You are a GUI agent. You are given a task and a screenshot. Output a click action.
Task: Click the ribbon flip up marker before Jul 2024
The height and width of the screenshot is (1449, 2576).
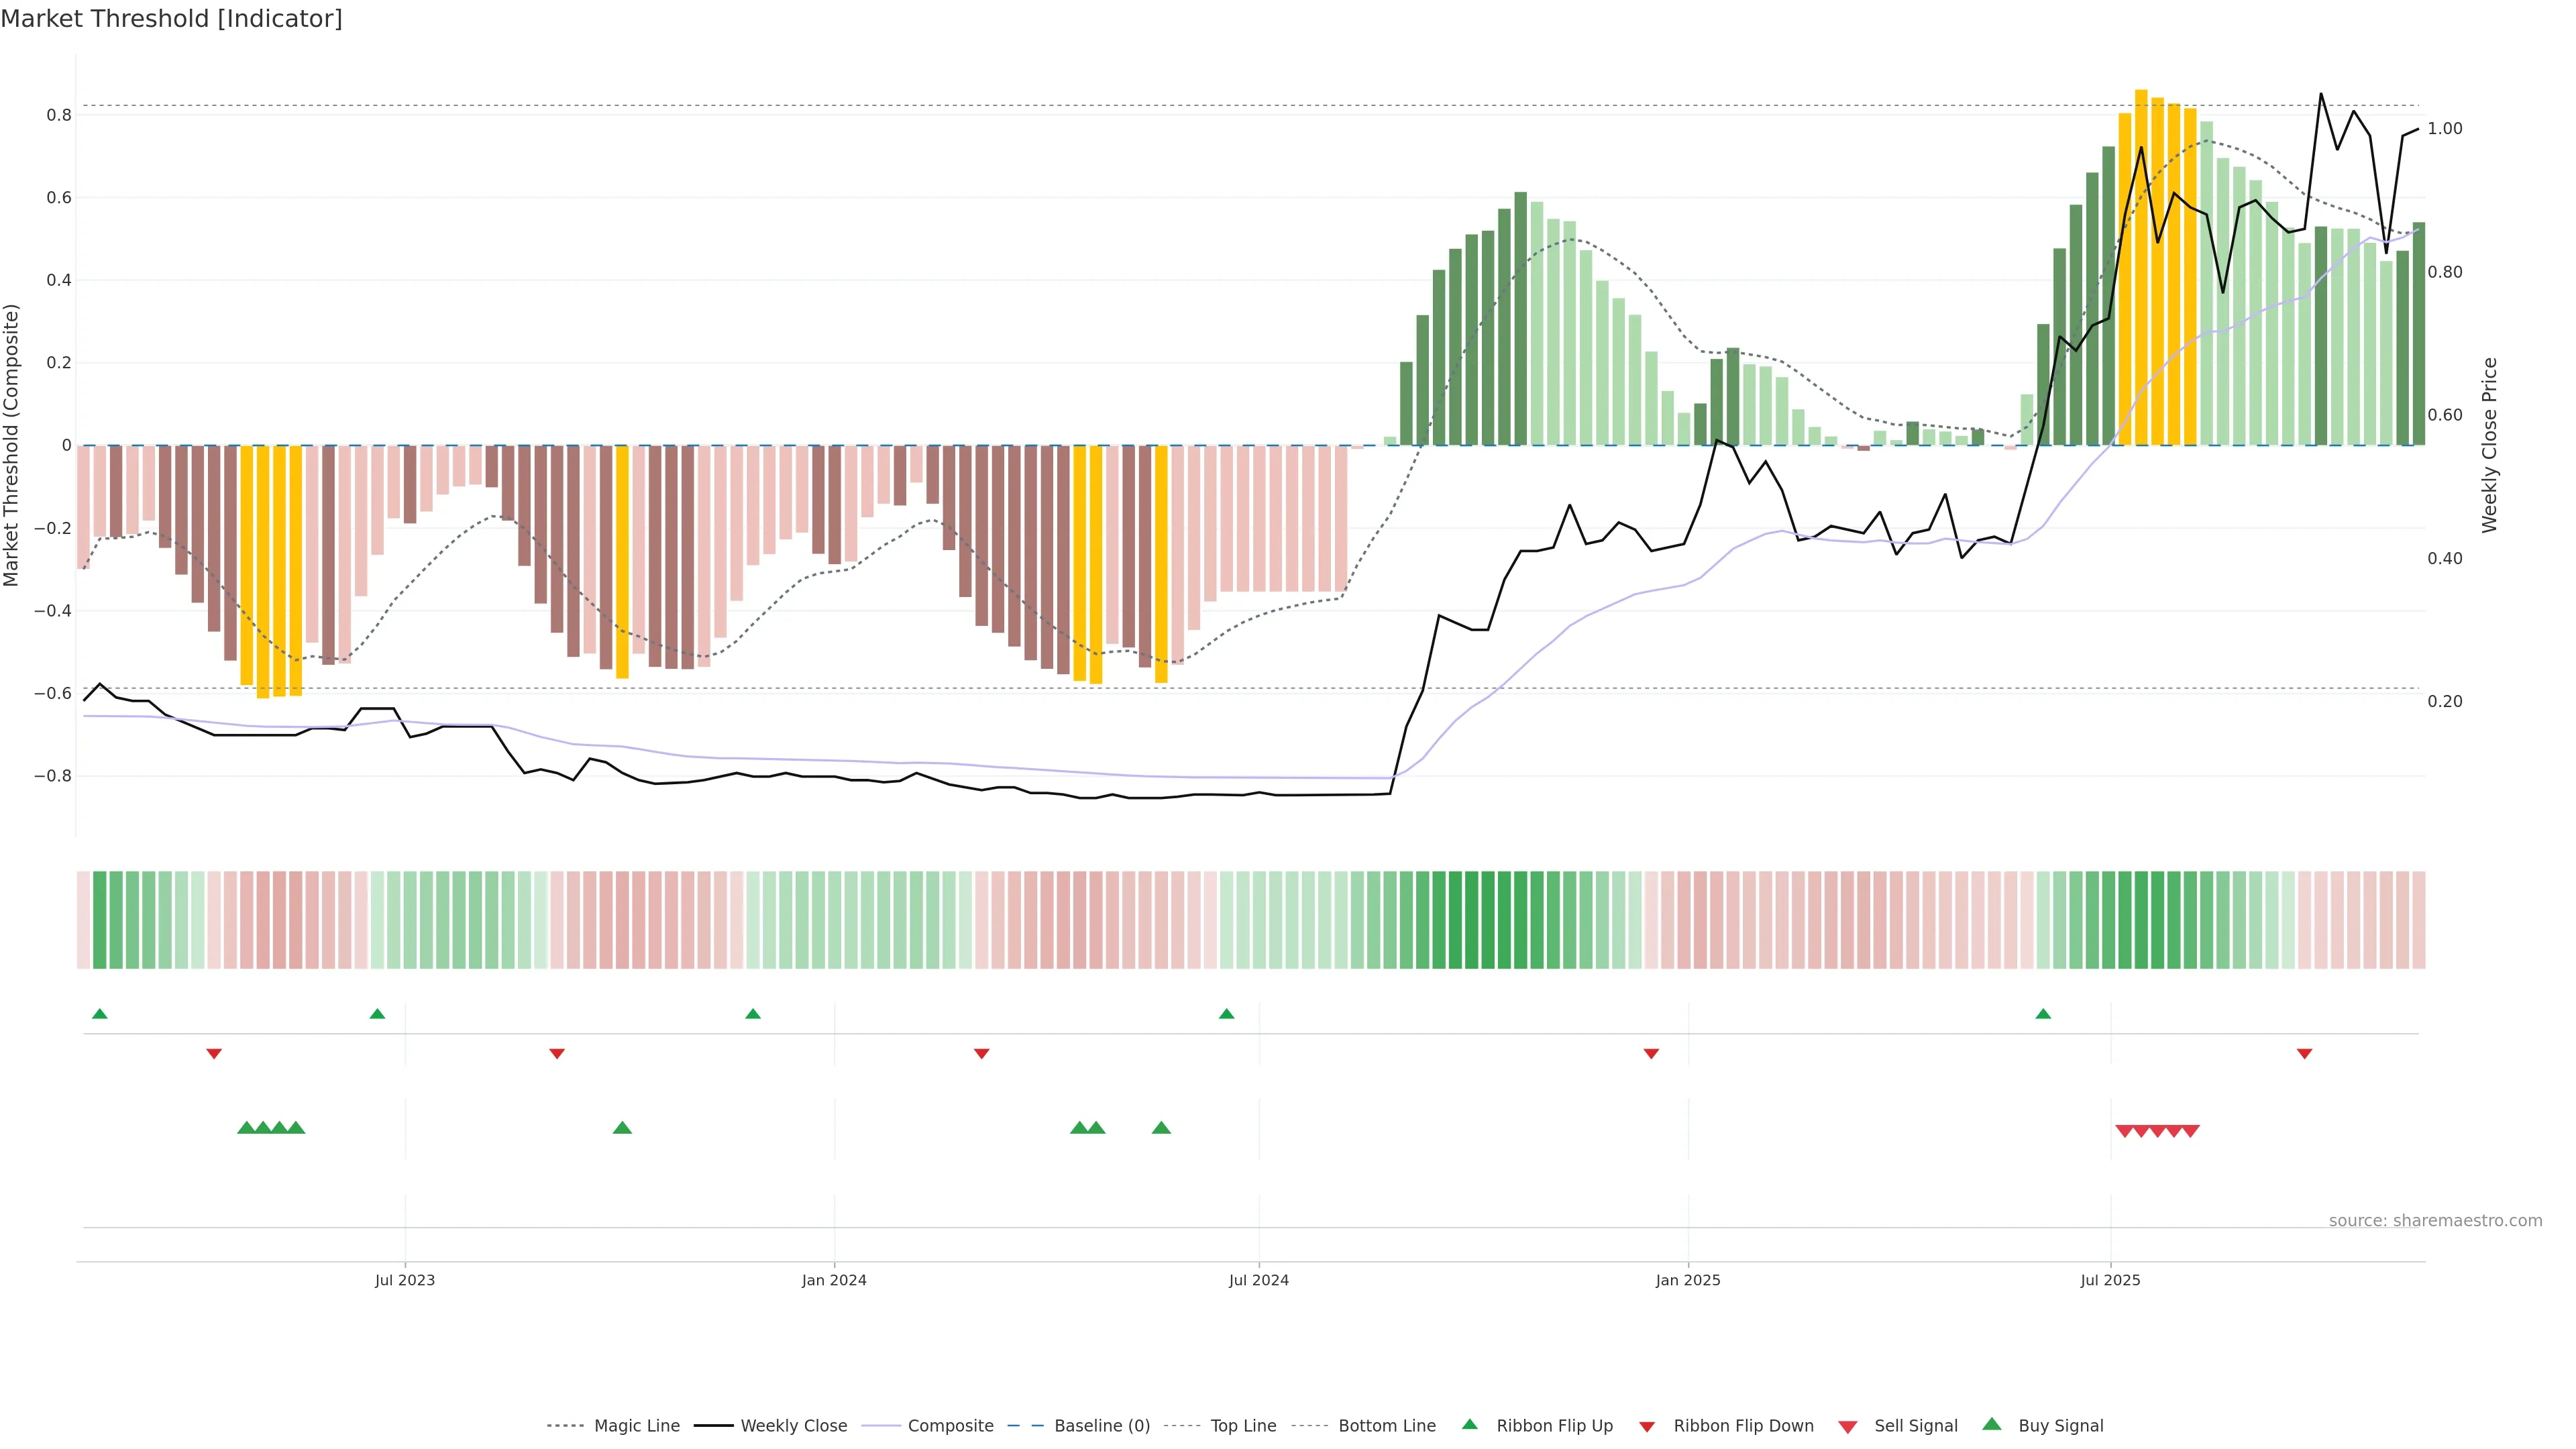pyautogui.click(x=1227, y=1014)
